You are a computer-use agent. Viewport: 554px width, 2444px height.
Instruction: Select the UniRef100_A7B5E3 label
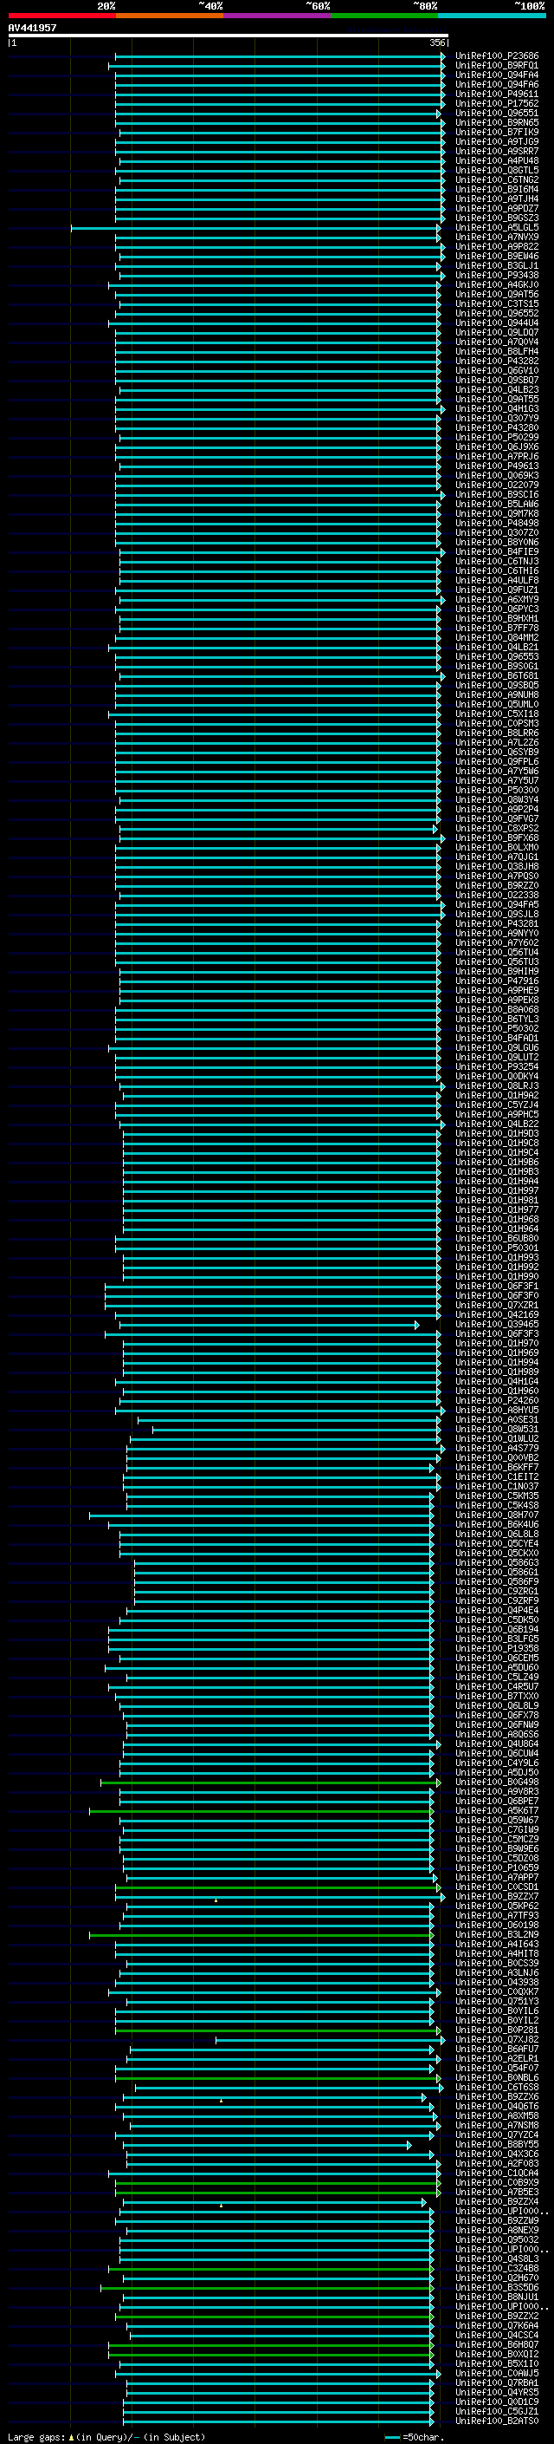click(497, 2192)
